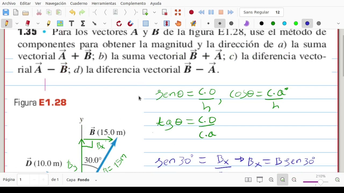Viewport: 344px width, 193px height.
Task: Pick the bright green pen color
Action: click(296, 24)
